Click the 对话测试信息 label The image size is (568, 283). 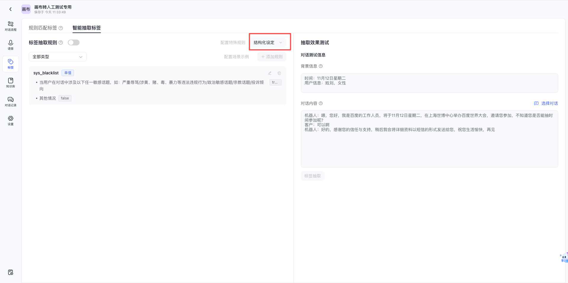[x=313, y=55]
